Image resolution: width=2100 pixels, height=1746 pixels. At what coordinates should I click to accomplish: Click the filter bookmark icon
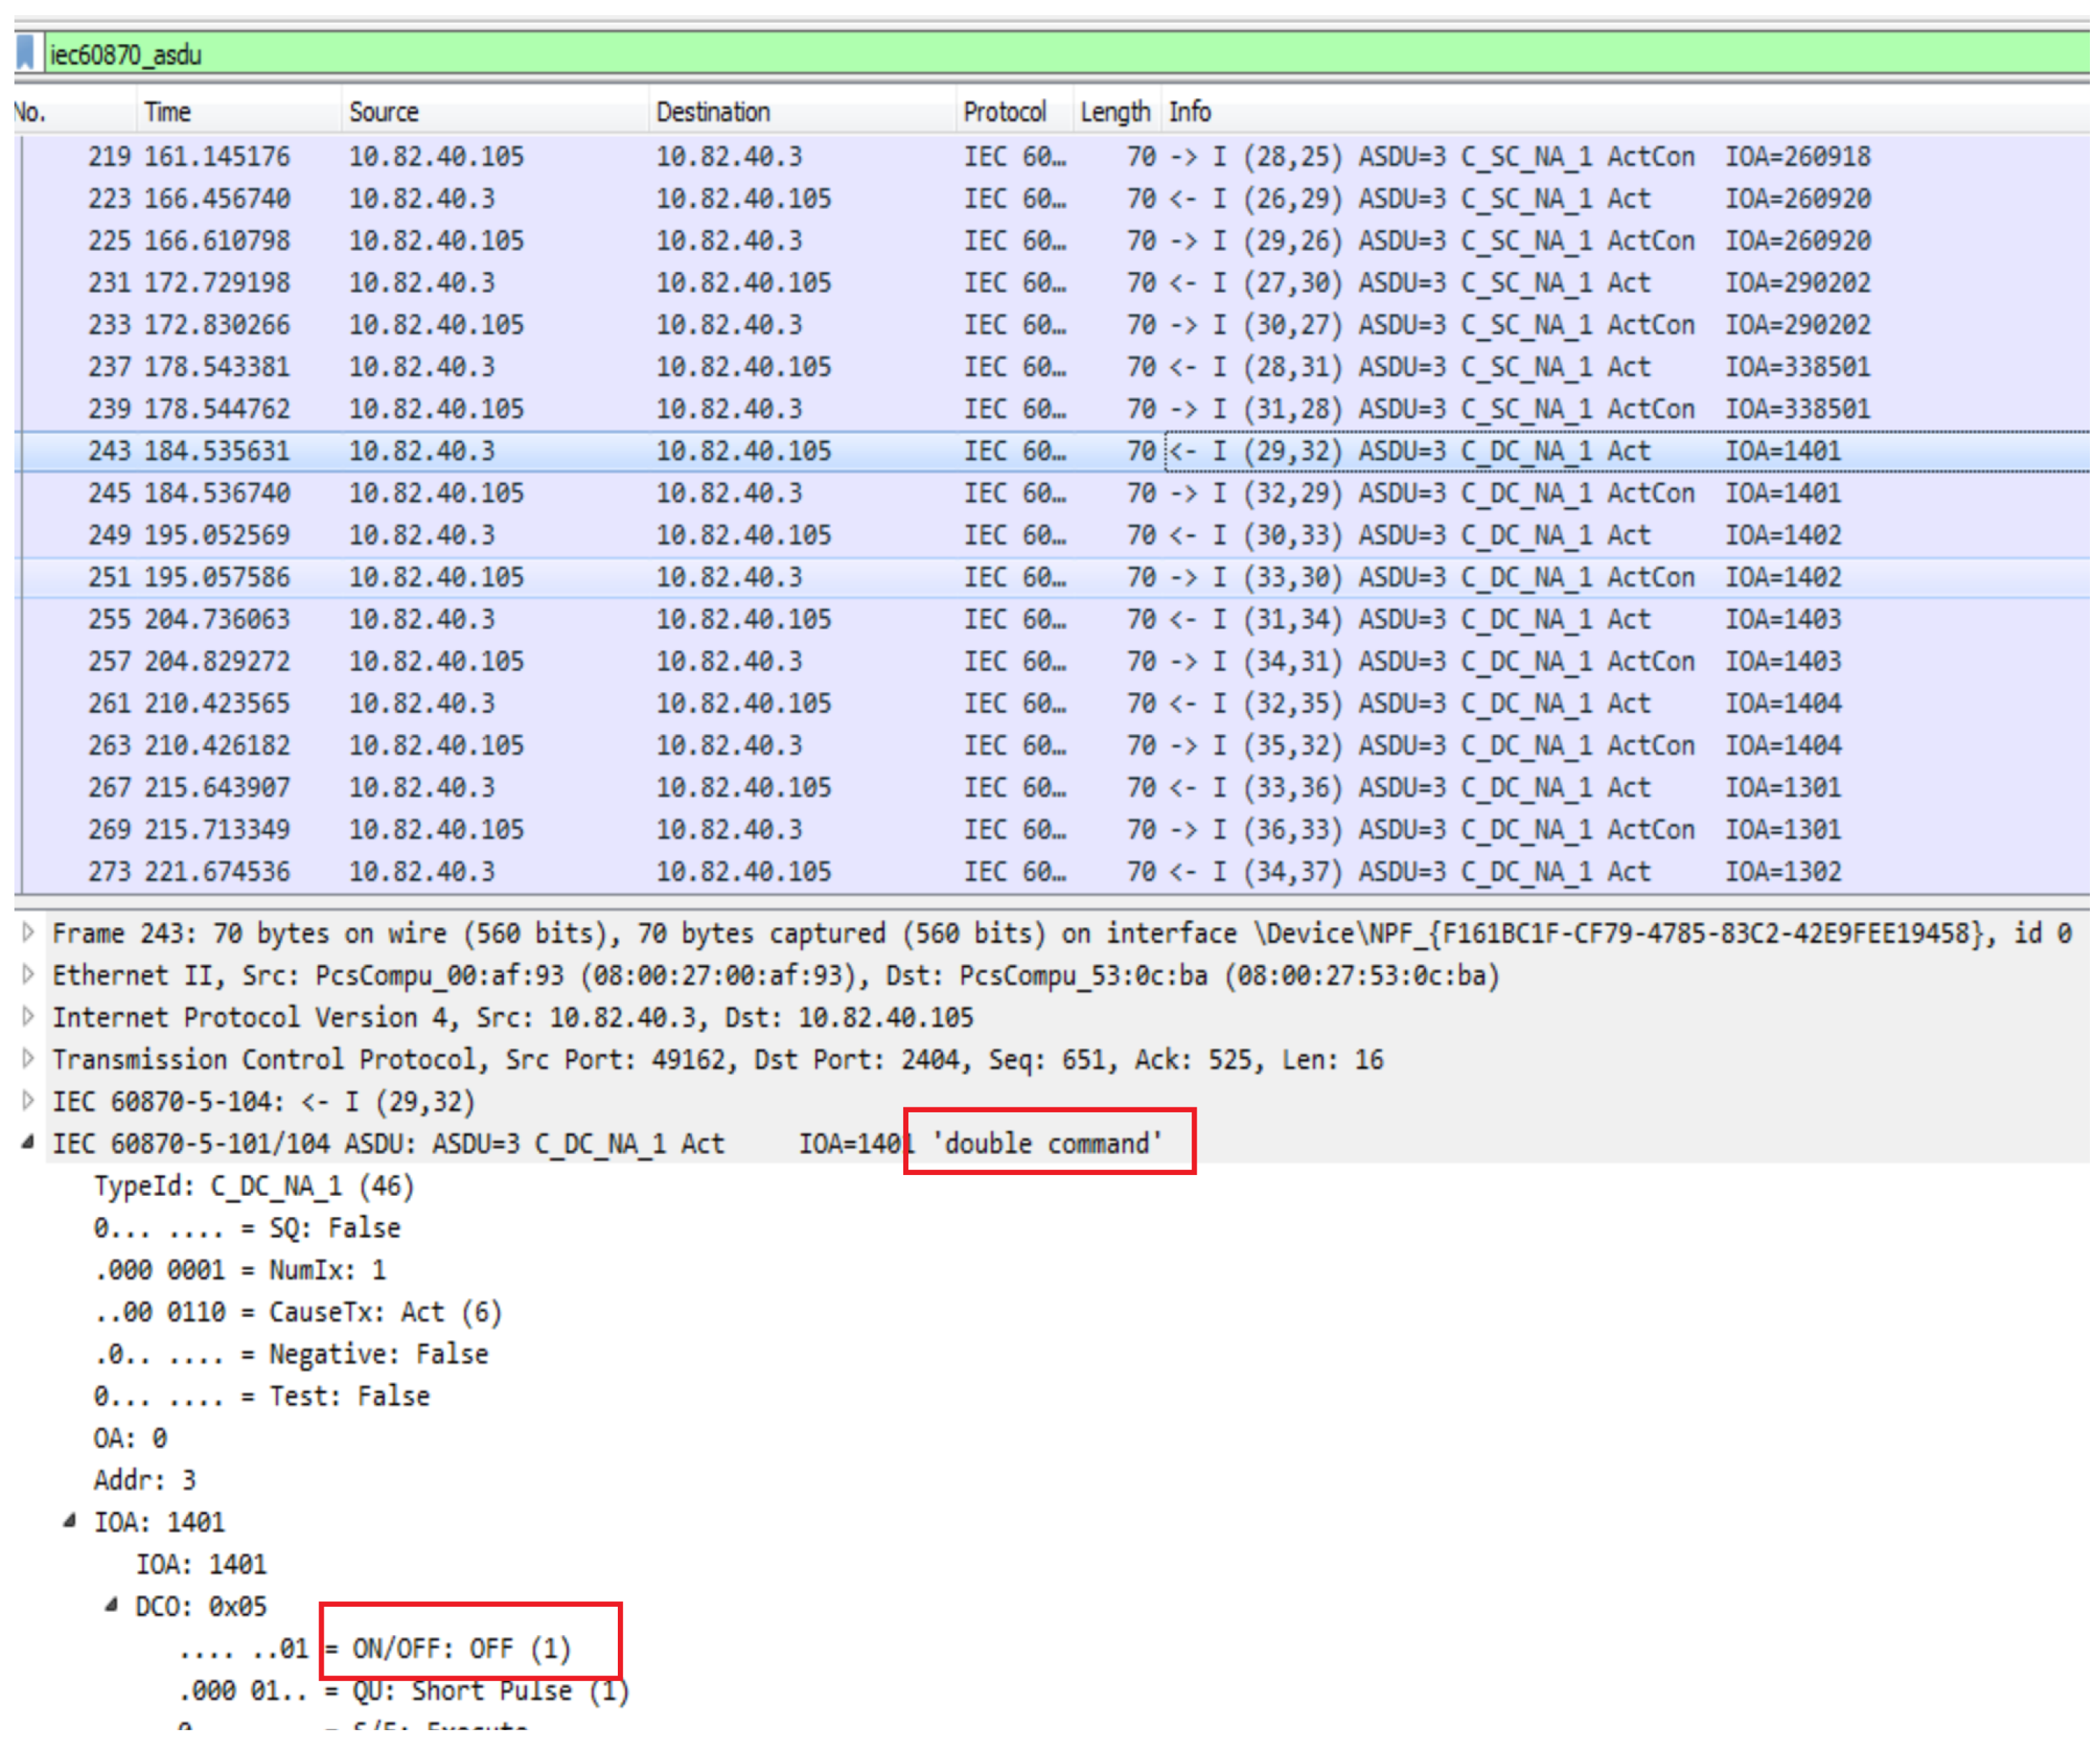coord(26,53)
